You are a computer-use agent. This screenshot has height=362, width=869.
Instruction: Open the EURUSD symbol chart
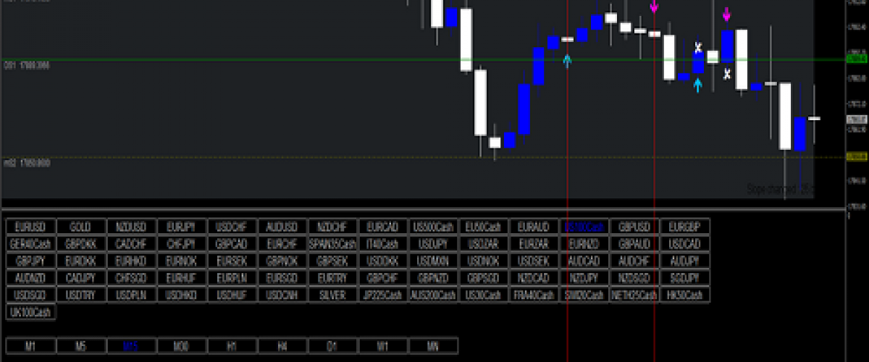click(x=30, y=227)
